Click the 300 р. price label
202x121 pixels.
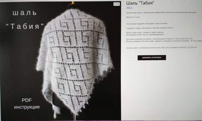129,8
